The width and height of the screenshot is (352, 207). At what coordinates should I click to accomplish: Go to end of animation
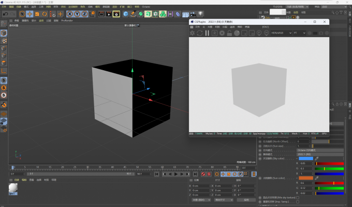click(x=195, y=174)
